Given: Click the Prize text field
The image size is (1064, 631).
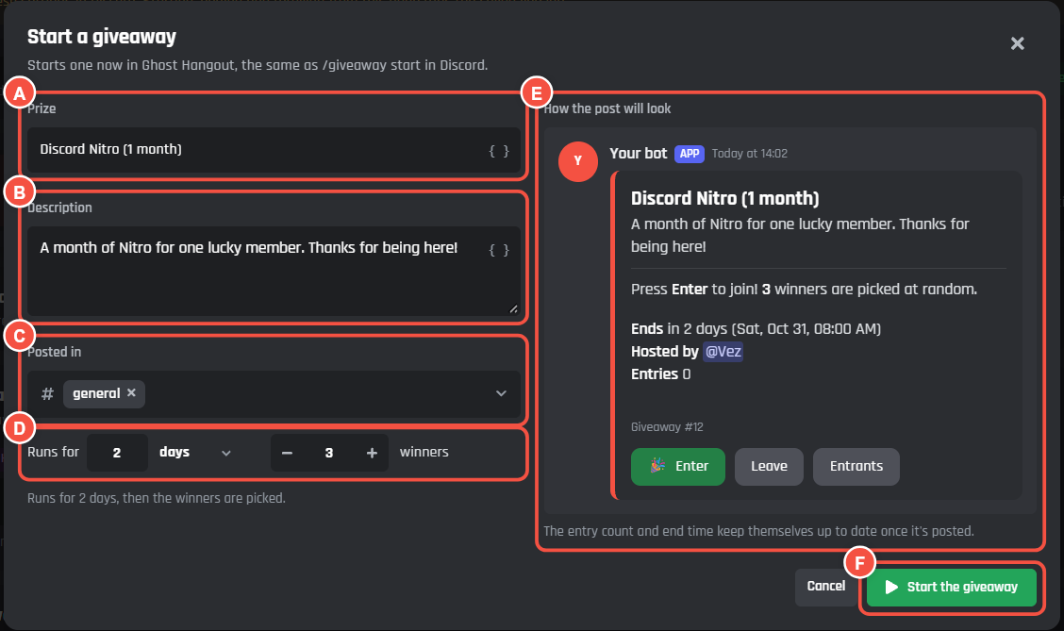Looking at the screenshot, I should point(274,150).
